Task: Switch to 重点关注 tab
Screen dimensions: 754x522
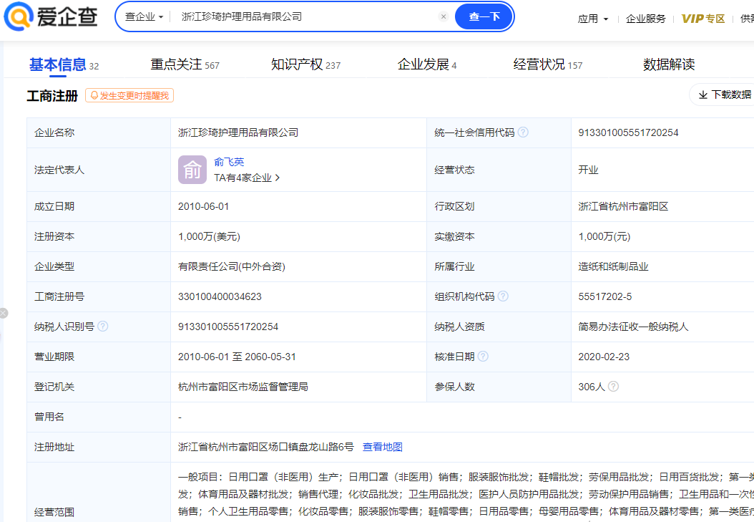Action: [x=185, y=64]
